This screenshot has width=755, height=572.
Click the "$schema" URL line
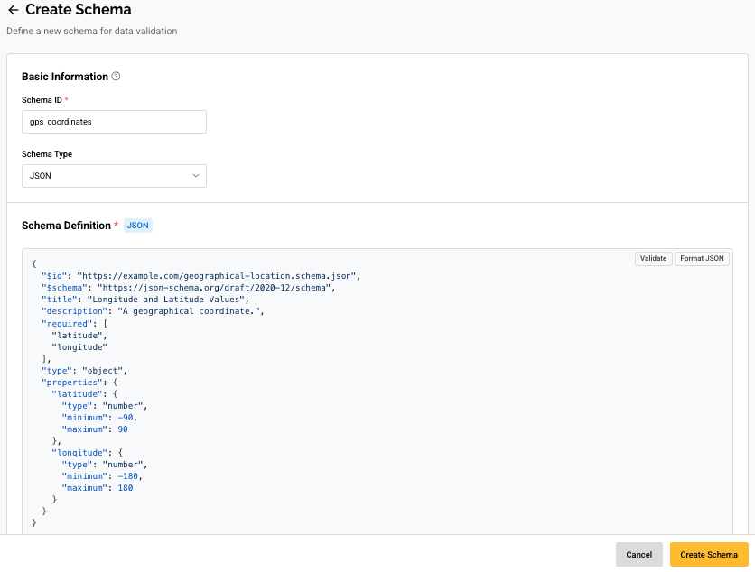click(188, 288)
